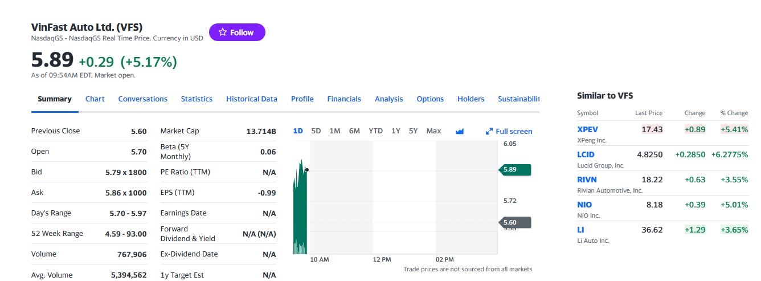Click the Open value 5.70

[139, 152]
